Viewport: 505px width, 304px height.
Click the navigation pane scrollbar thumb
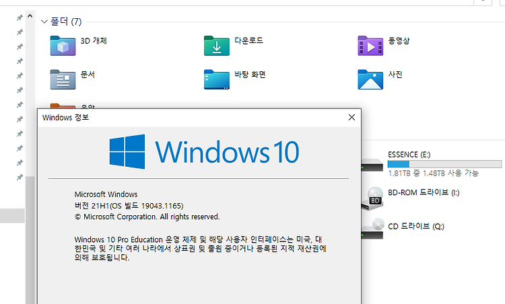pos(30,239)
